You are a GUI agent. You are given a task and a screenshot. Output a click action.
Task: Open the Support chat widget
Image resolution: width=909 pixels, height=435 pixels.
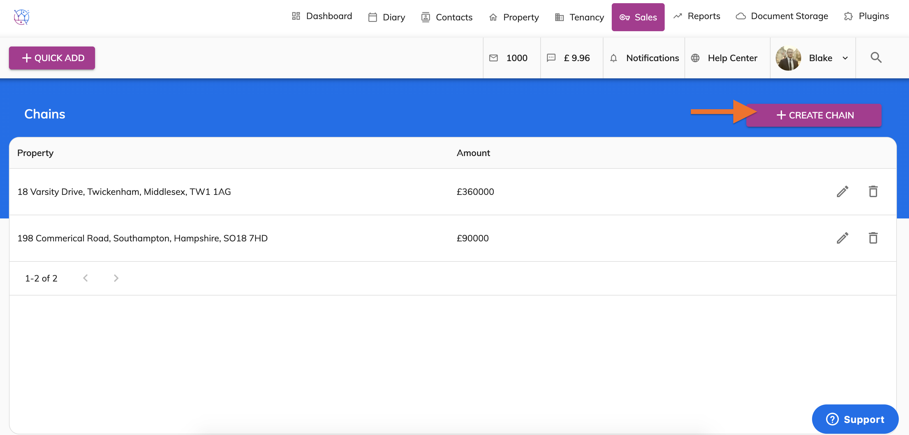tap(855, 419)
